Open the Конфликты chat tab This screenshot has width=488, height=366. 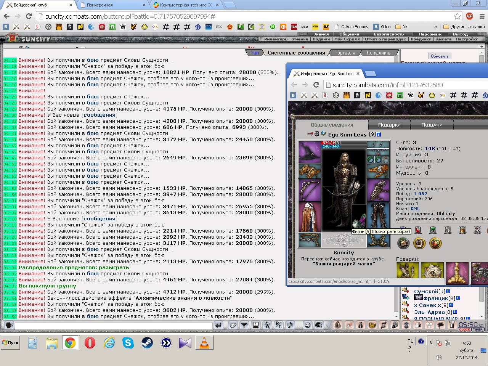pyautogui.click(x=379, y=53)
